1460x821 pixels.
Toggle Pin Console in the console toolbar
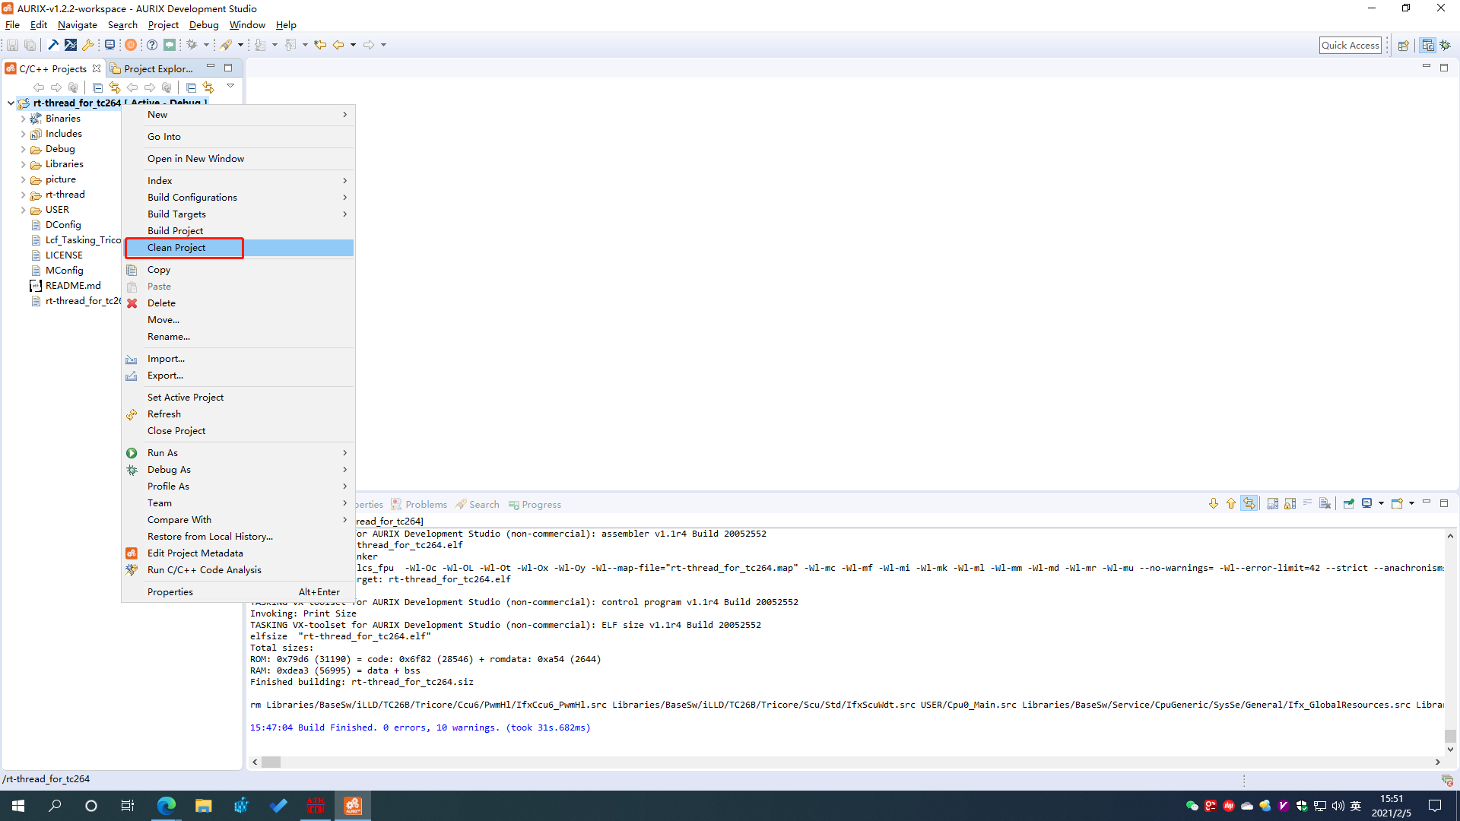(1349, 503)
